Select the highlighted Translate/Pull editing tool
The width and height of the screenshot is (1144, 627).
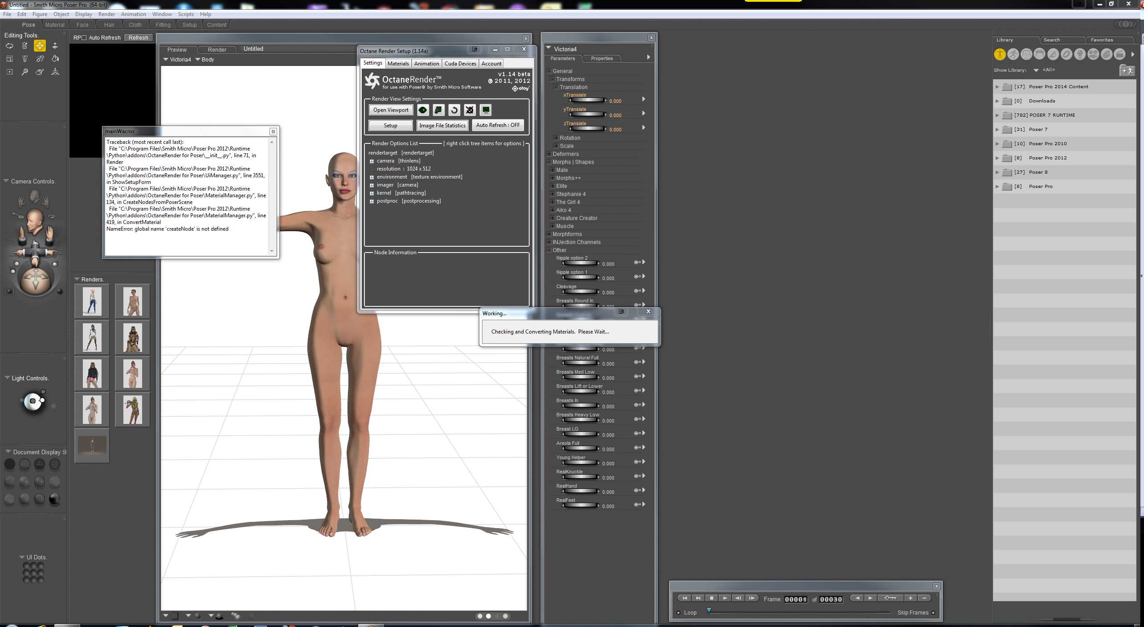coord(40,46)
